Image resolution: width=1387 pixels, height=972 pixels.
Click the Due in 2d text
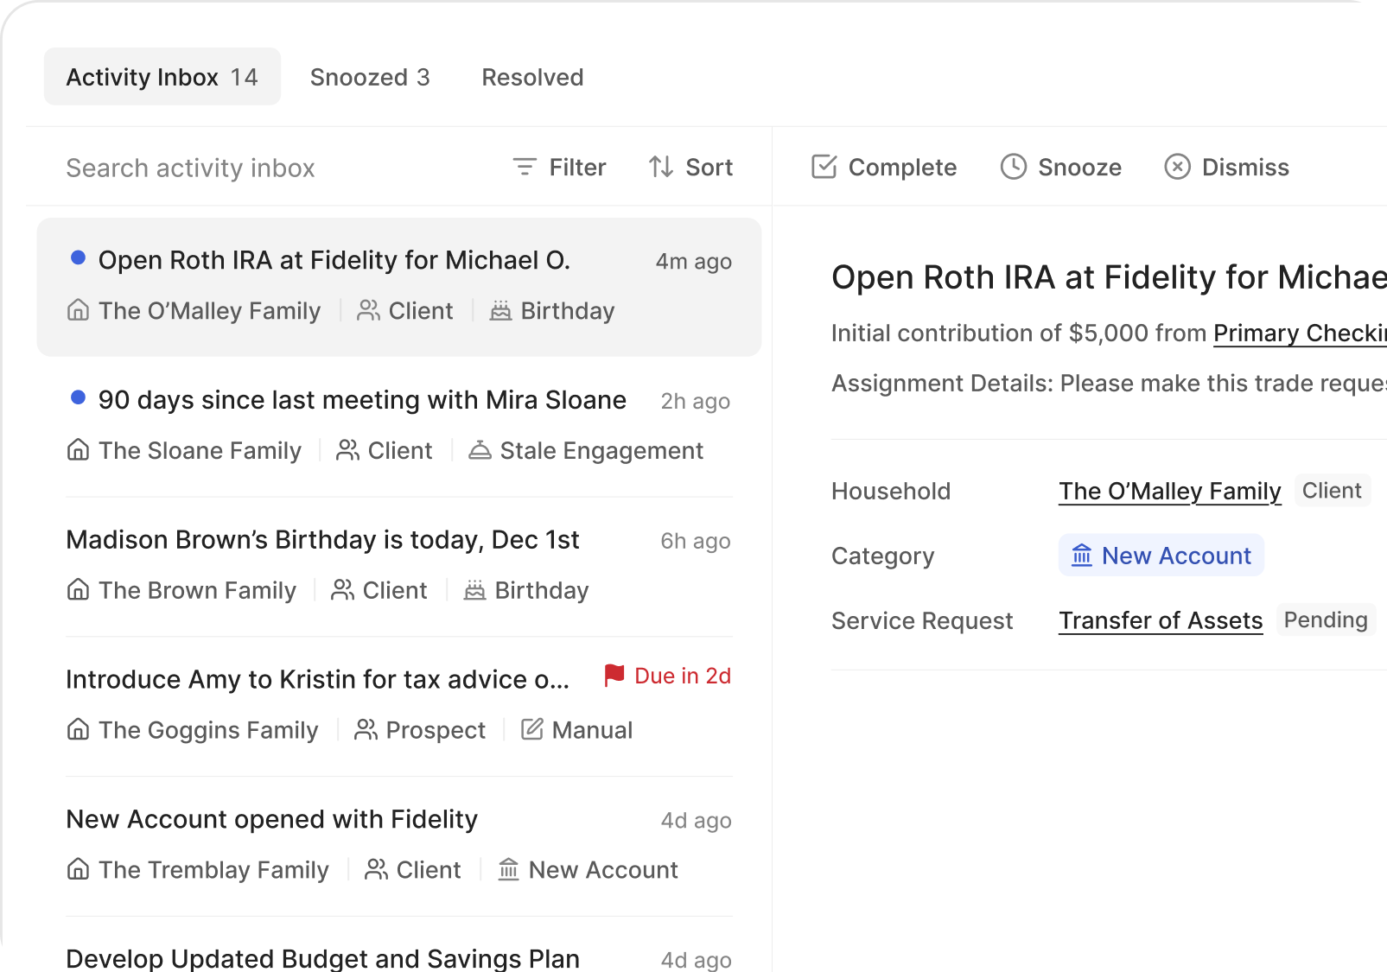tap(683, 676)
